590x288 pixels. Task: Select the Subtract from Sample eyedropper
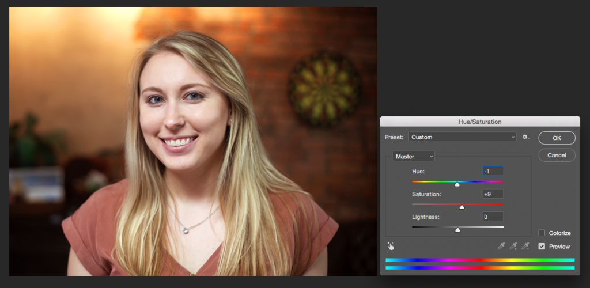tap(525, 246)
